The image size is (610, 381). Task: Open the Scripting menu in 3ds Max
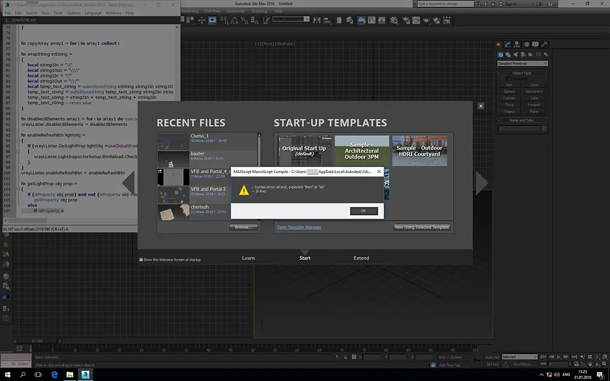tap(259, 11)
